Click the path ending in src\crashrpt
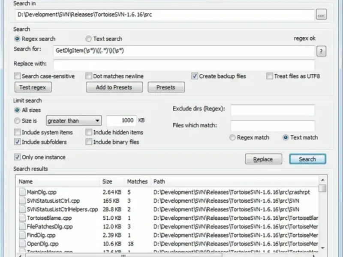The height and width of the screenshot is (257, 343). point(232,192)
